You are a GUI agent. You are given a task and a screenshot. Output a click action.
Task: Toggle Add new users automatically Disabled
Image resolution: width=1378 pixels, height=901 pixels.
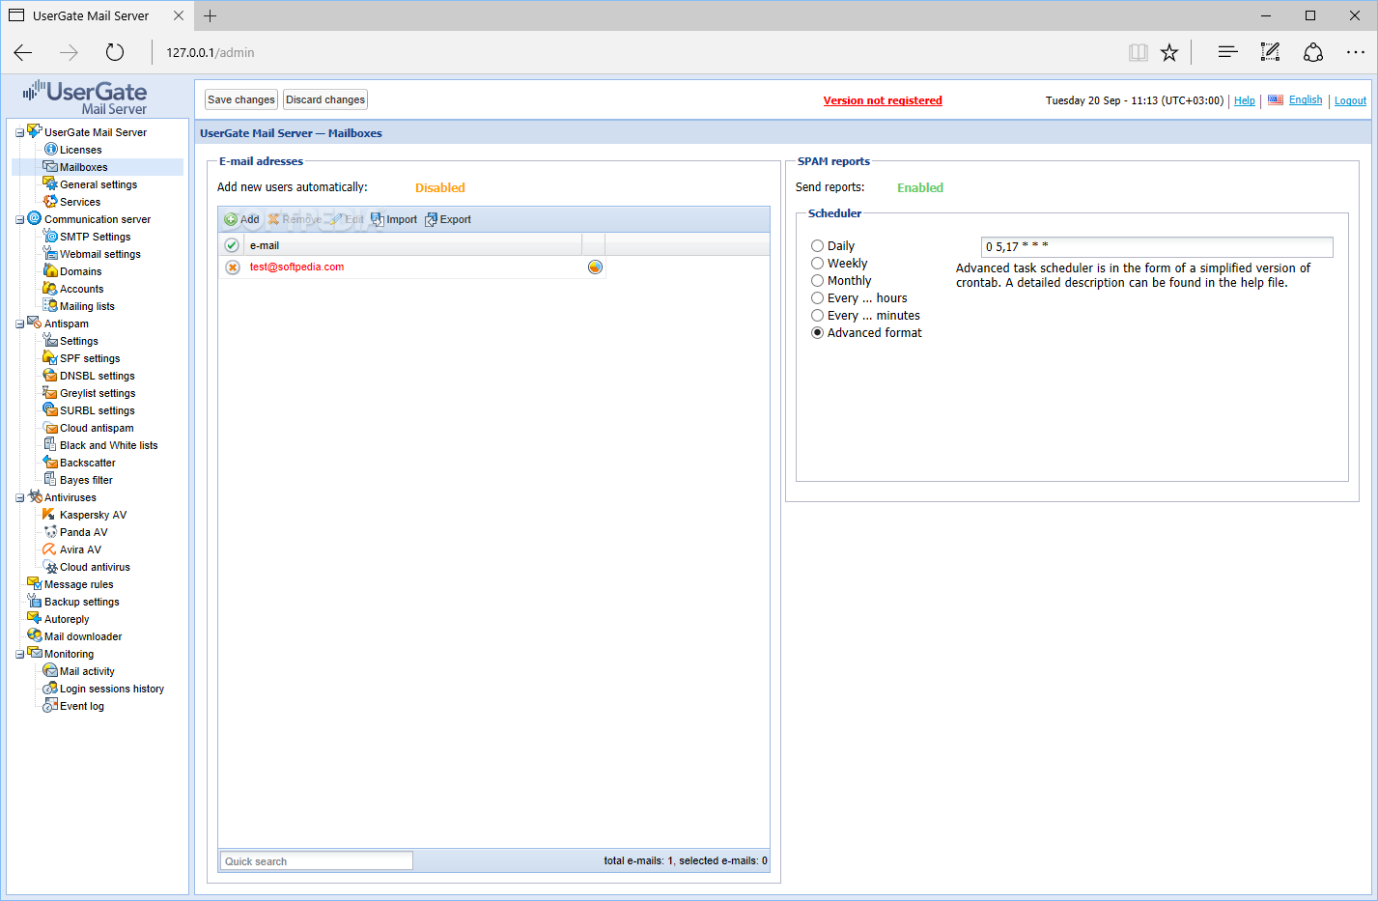pyautogui.click(x=440, y=187)
